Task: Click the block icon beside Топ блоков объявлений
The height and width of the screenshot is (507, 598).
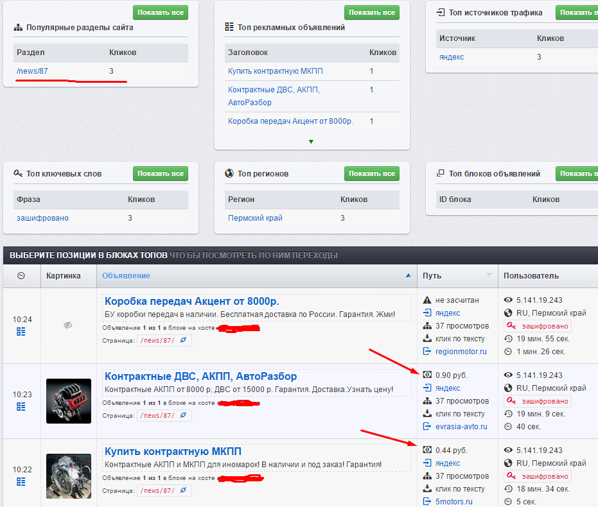Action: click(441, 173)
